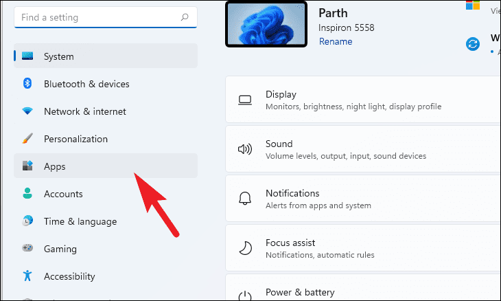Open the Notifications settings card
This screenshot has width=501, height=301.
pyautogui.click(x=363, y=199)
